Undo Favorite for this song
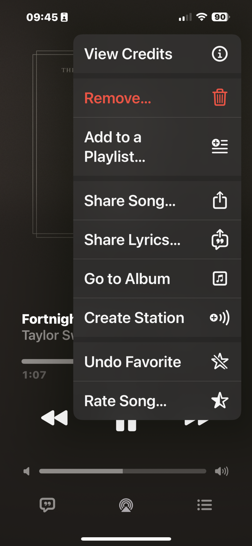This screenshot has width=252, height=546. point(157,362)
